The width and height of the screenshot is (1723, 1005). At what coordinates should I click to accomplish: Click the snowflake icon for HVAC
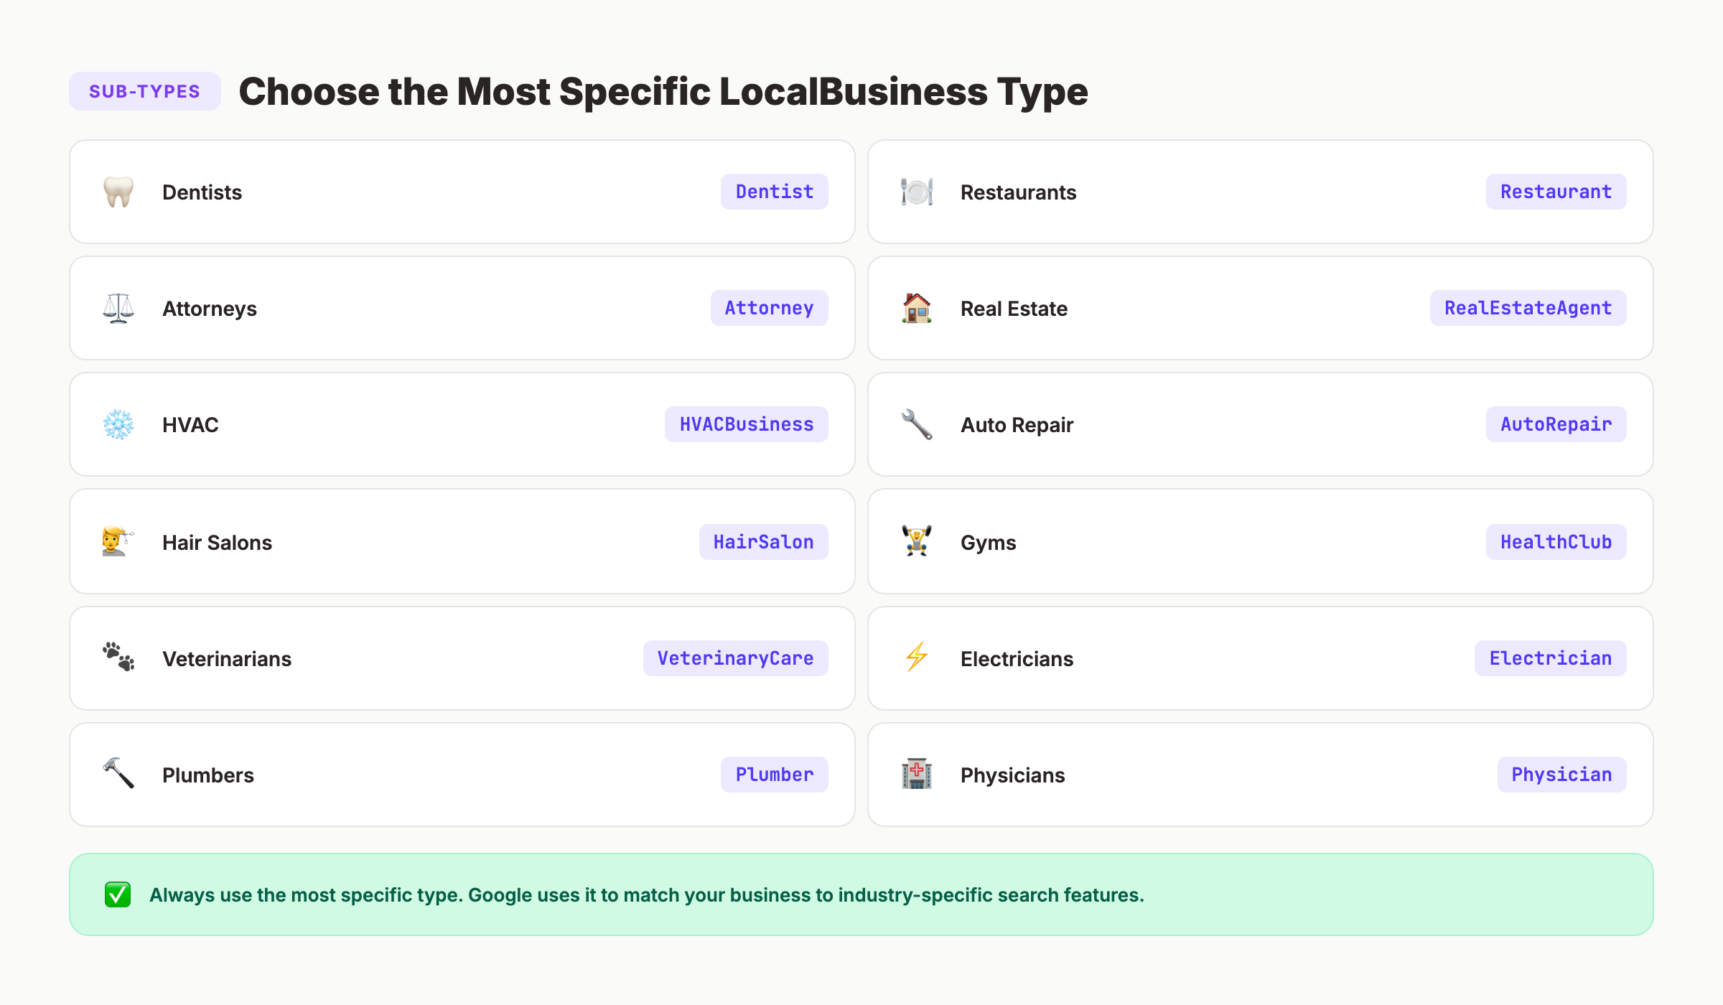[119, 424]
